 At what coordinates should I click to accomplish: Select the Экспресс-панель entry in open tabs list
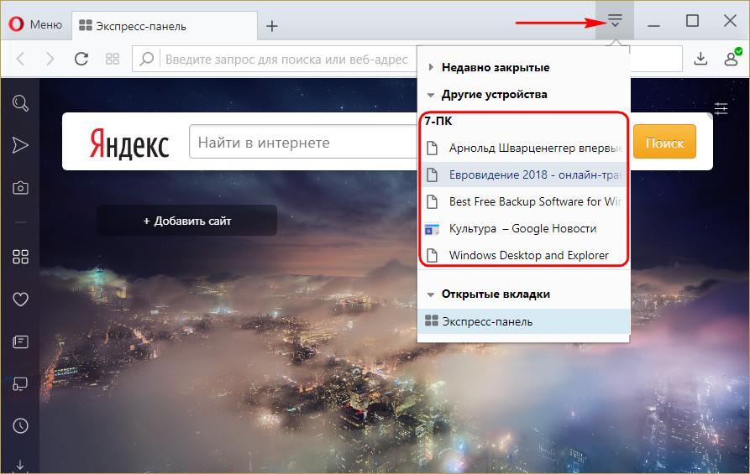[487, 321]
